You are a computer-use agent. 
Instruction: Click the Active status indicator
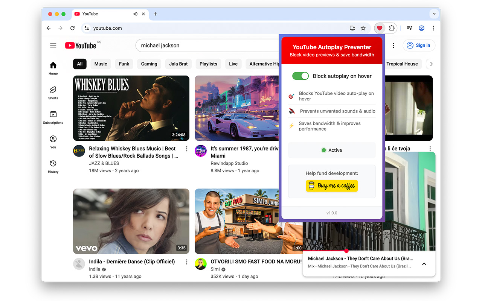[x=332, y=150]
